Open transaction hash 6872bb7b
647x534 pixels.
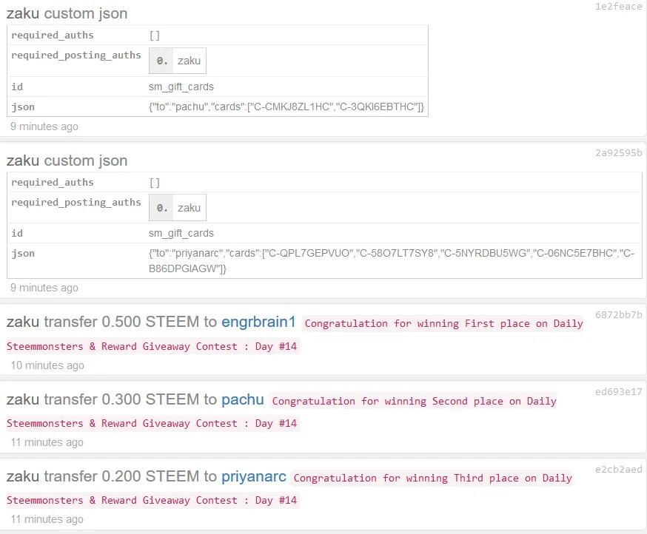coord(618,314)
